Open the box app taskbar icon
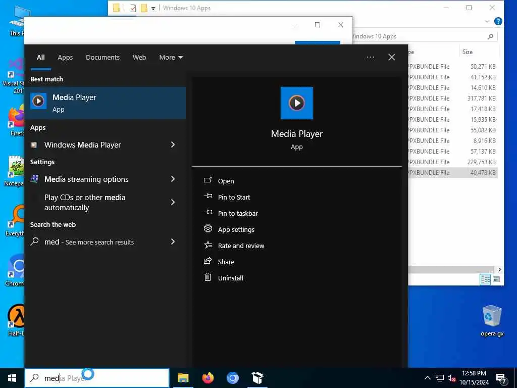Image resolution: width=517 pixels, height=388 pixels. point(257,378)
